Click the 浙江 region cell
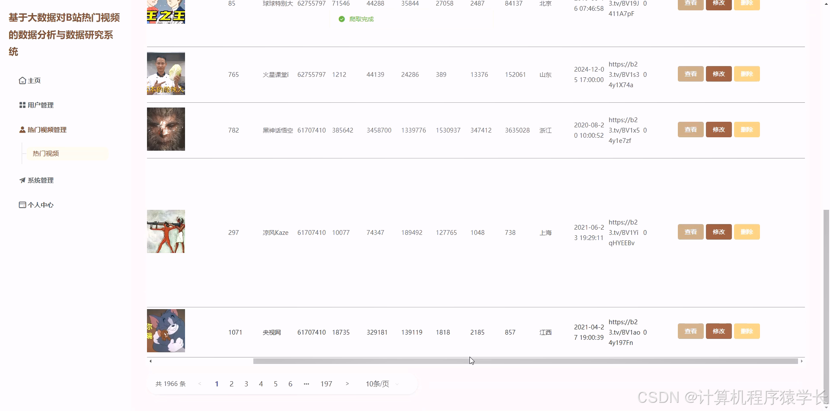The width and height of the screenshot is (830, 411). click(x=546, y=130)
